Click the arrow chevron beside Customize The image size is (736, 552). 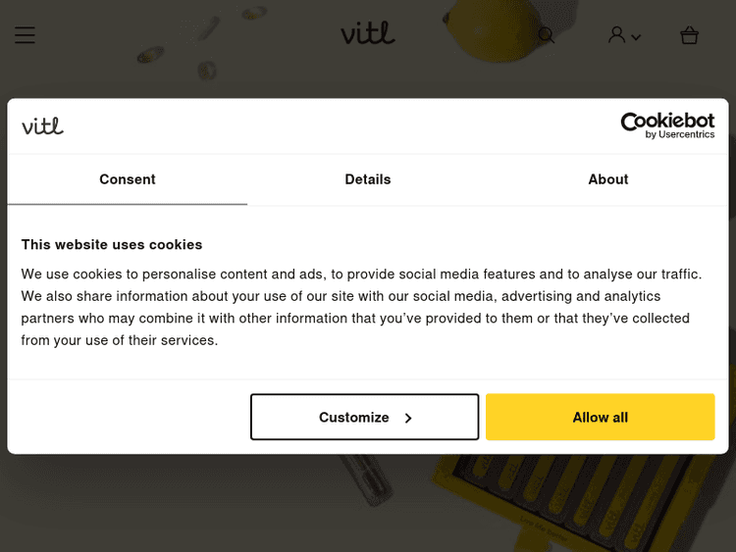click(x=408, y=418)
